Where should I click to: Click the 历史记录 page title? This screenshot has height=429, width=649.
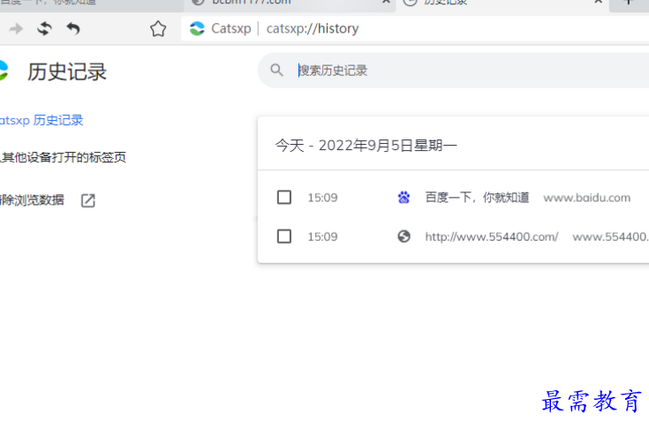point(67,71)
